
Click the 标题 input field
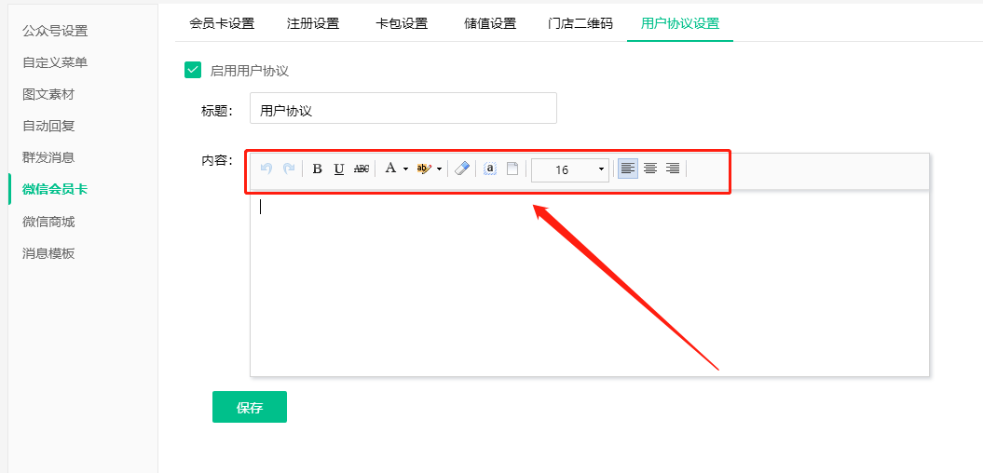coord(403,109)
